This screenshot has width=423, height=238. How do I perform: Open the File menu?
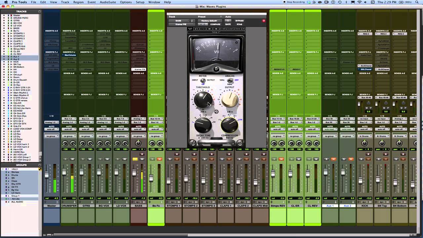point(34,2)
